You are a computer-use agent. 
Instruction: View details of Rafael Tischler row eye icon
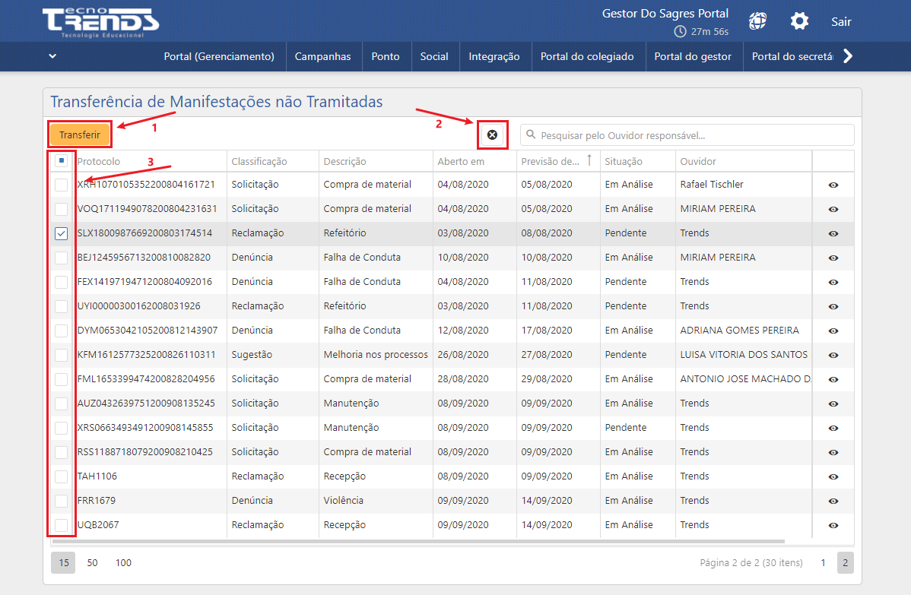(x=833, y=185)
